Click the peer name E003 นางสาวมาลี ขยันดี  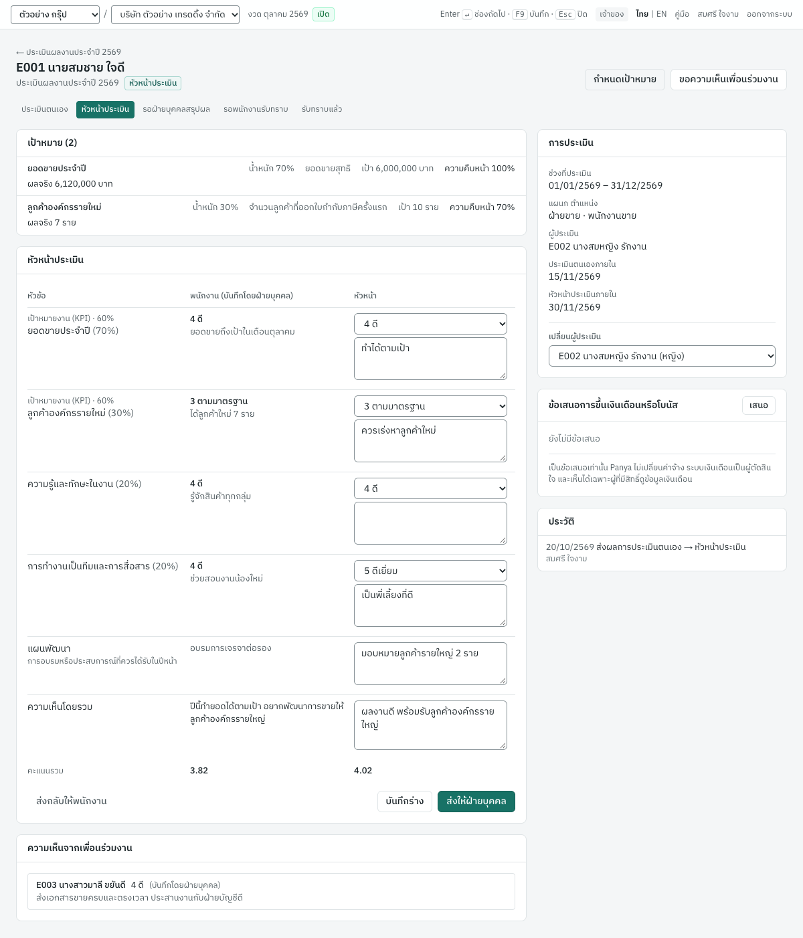coord(81,885)
